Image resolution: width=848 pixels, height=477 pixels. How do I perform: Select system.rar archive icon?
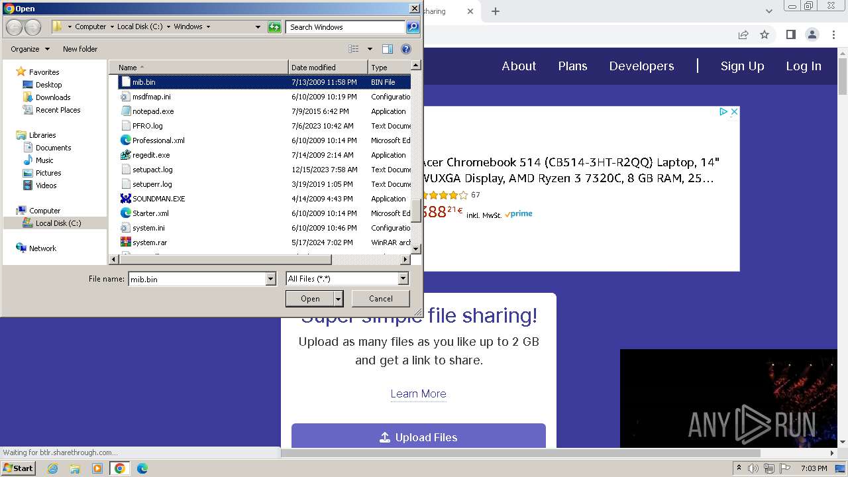point(126,242)
